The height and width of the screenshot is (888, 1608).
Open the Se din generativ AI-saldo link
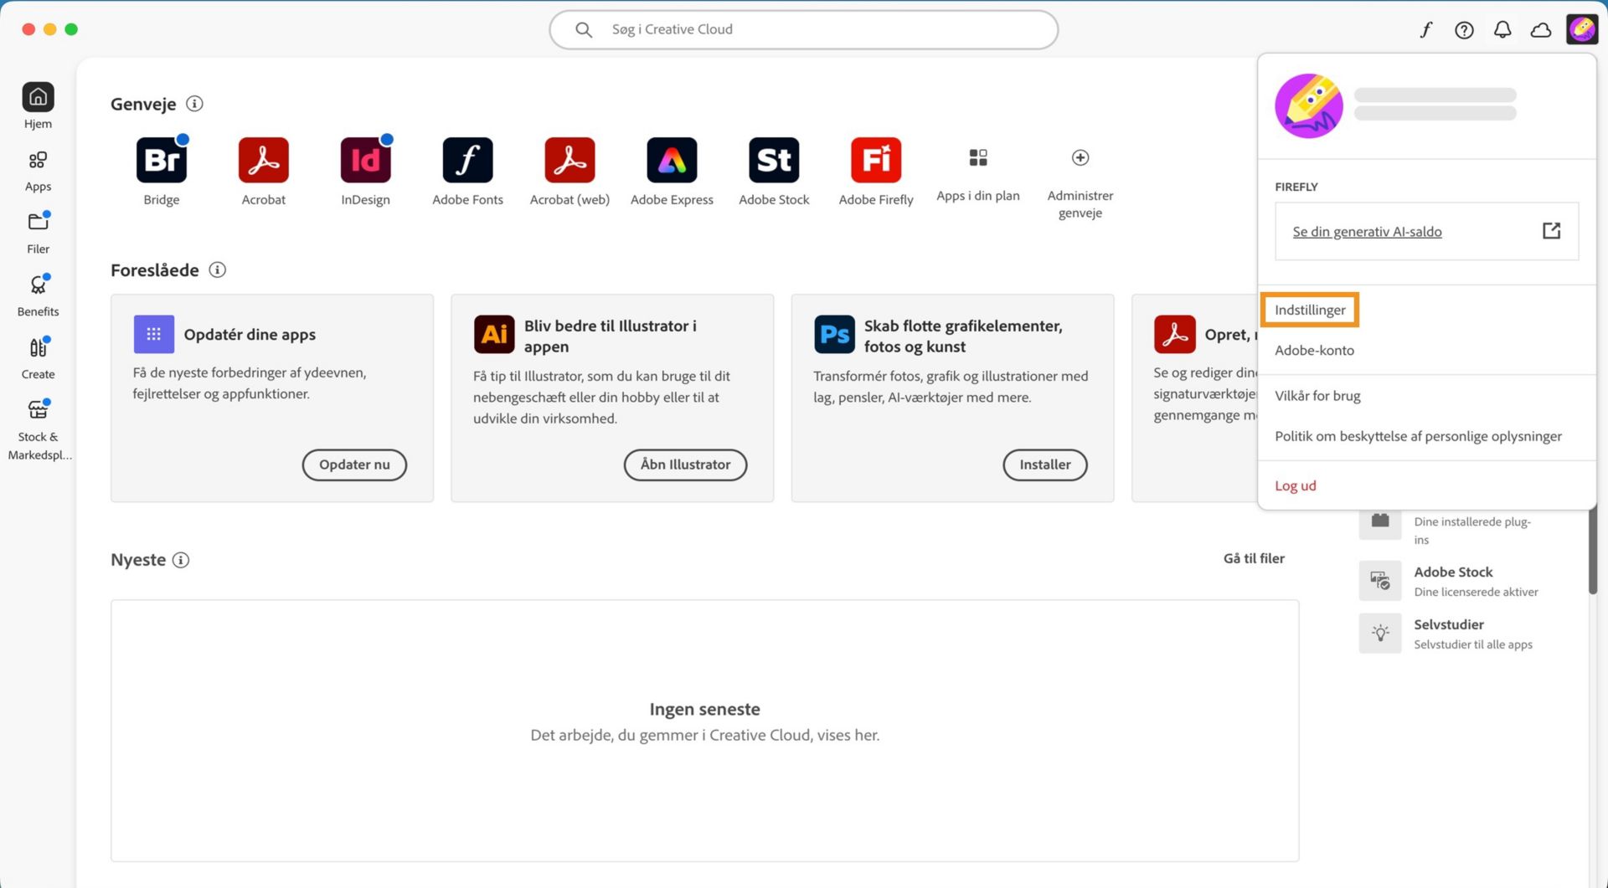pyautogui.click(x=1368, y=231)
